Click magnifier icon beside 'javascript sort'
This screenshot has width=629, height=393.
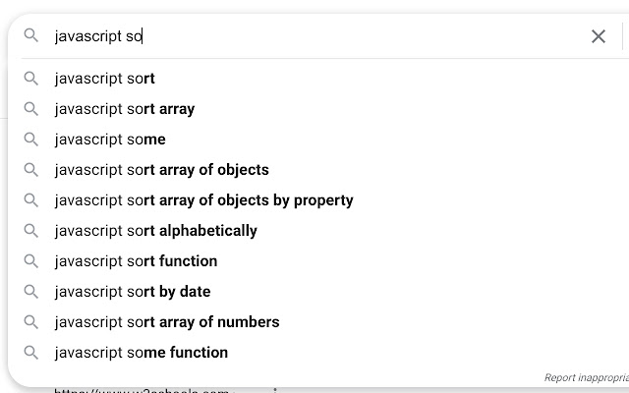pyautogui.click(x=31, y=79)
